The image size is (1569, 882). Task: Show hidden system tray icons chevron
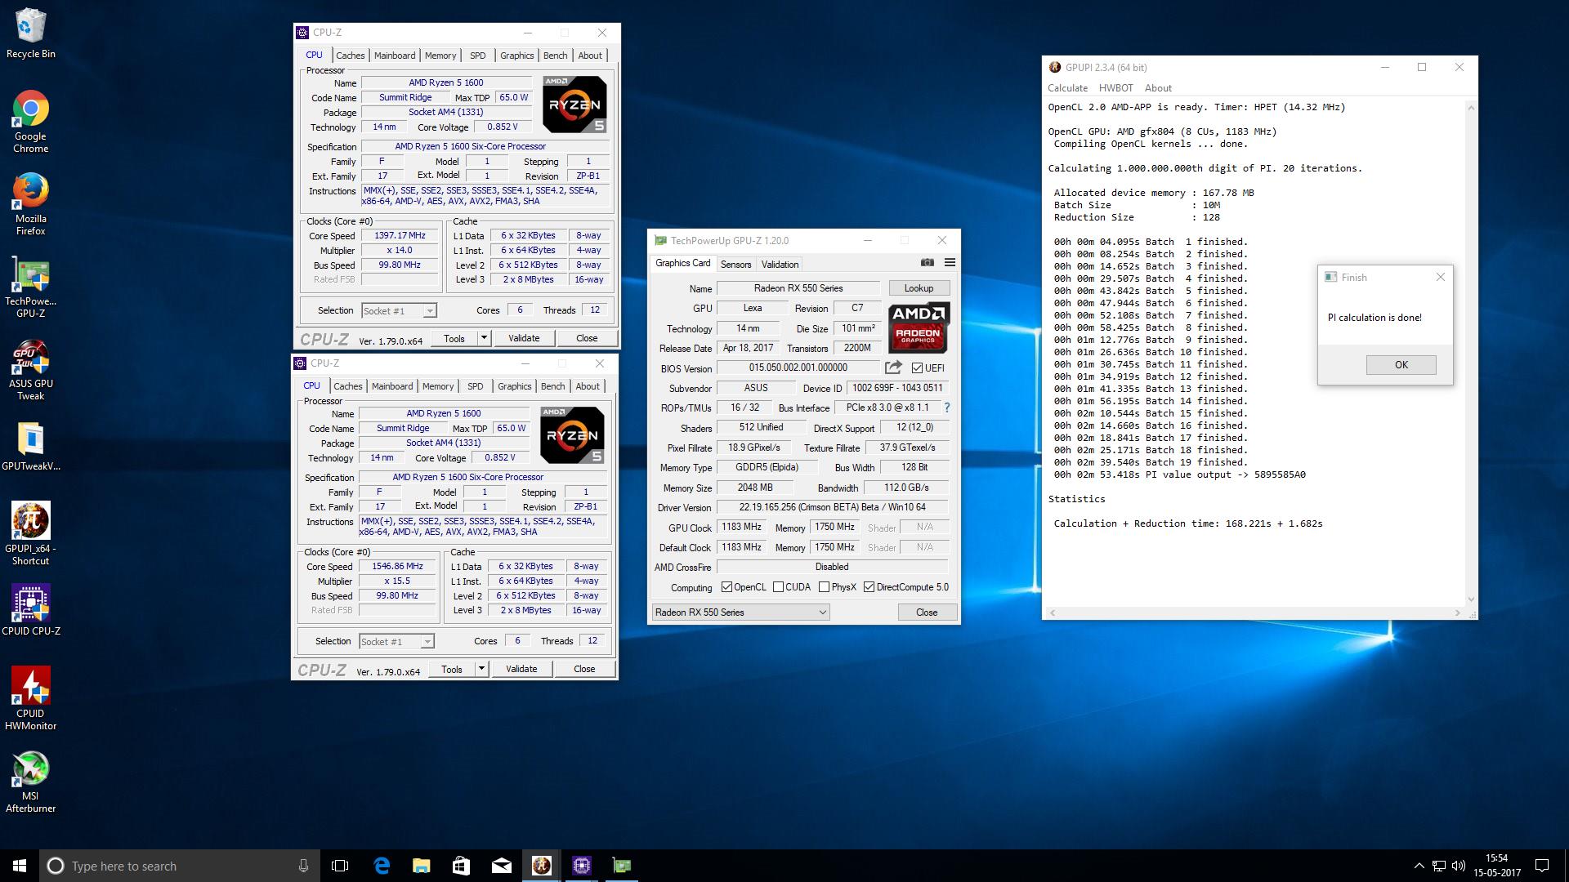[x=1418, y=866]
